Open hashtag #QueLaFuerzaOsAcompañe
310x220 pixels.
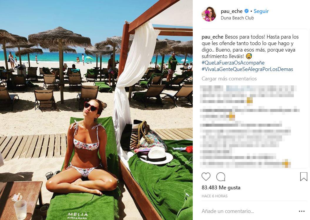click(x=233, y=63)
